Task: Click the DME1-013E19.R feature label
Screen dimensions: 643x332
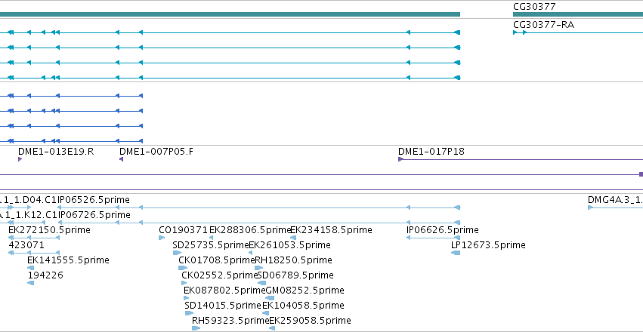Action: pyautogui.click(x=56, y=152)
